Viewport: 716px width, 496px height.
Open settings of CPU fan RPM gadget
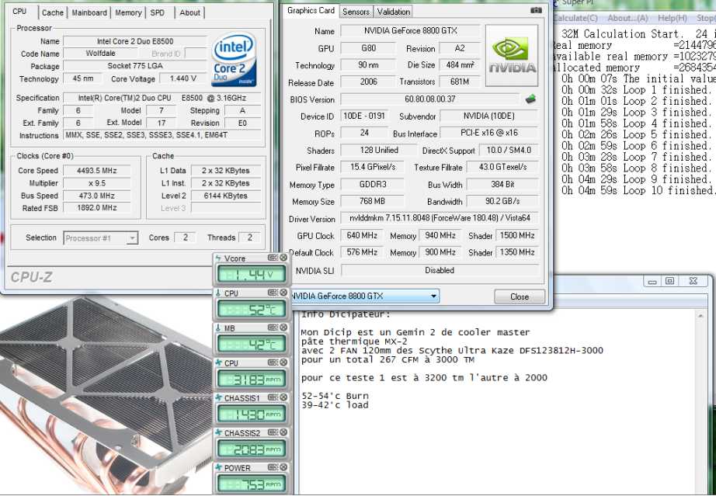[x=273, y=362]
